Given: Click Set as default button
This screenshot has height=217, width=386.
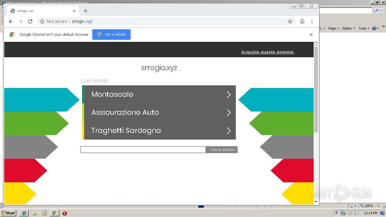Looking at the screenshot, I should 111,34.
